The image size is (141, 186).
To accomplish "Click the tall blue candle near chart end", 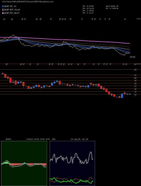I will 122,96.
